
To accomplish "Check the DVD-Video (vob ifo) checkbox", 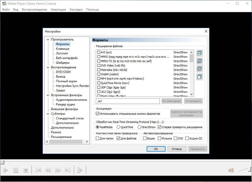I will (x=99, y=65).
